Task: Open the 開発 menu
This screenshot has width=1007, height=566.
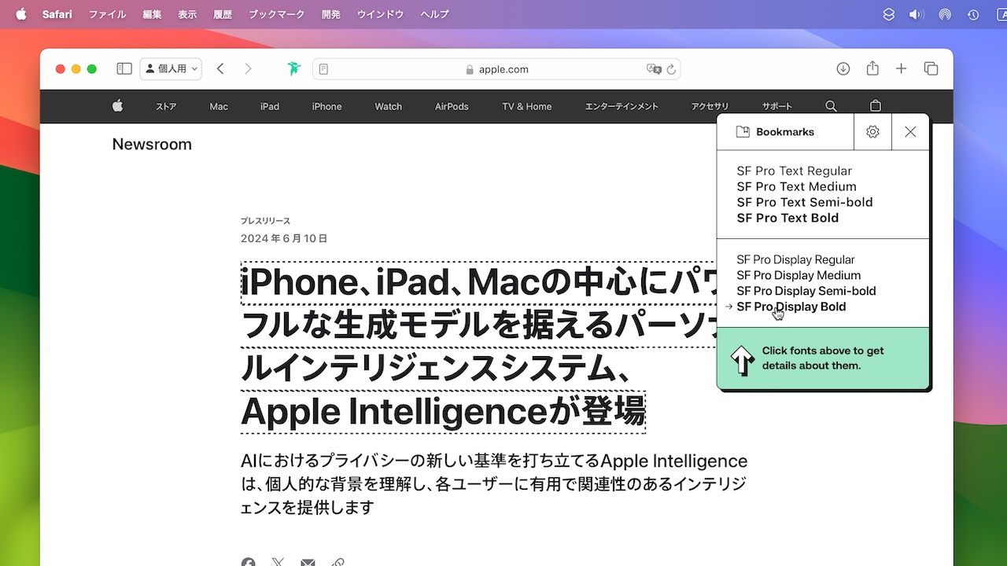Action: click(x=331, y=14)
